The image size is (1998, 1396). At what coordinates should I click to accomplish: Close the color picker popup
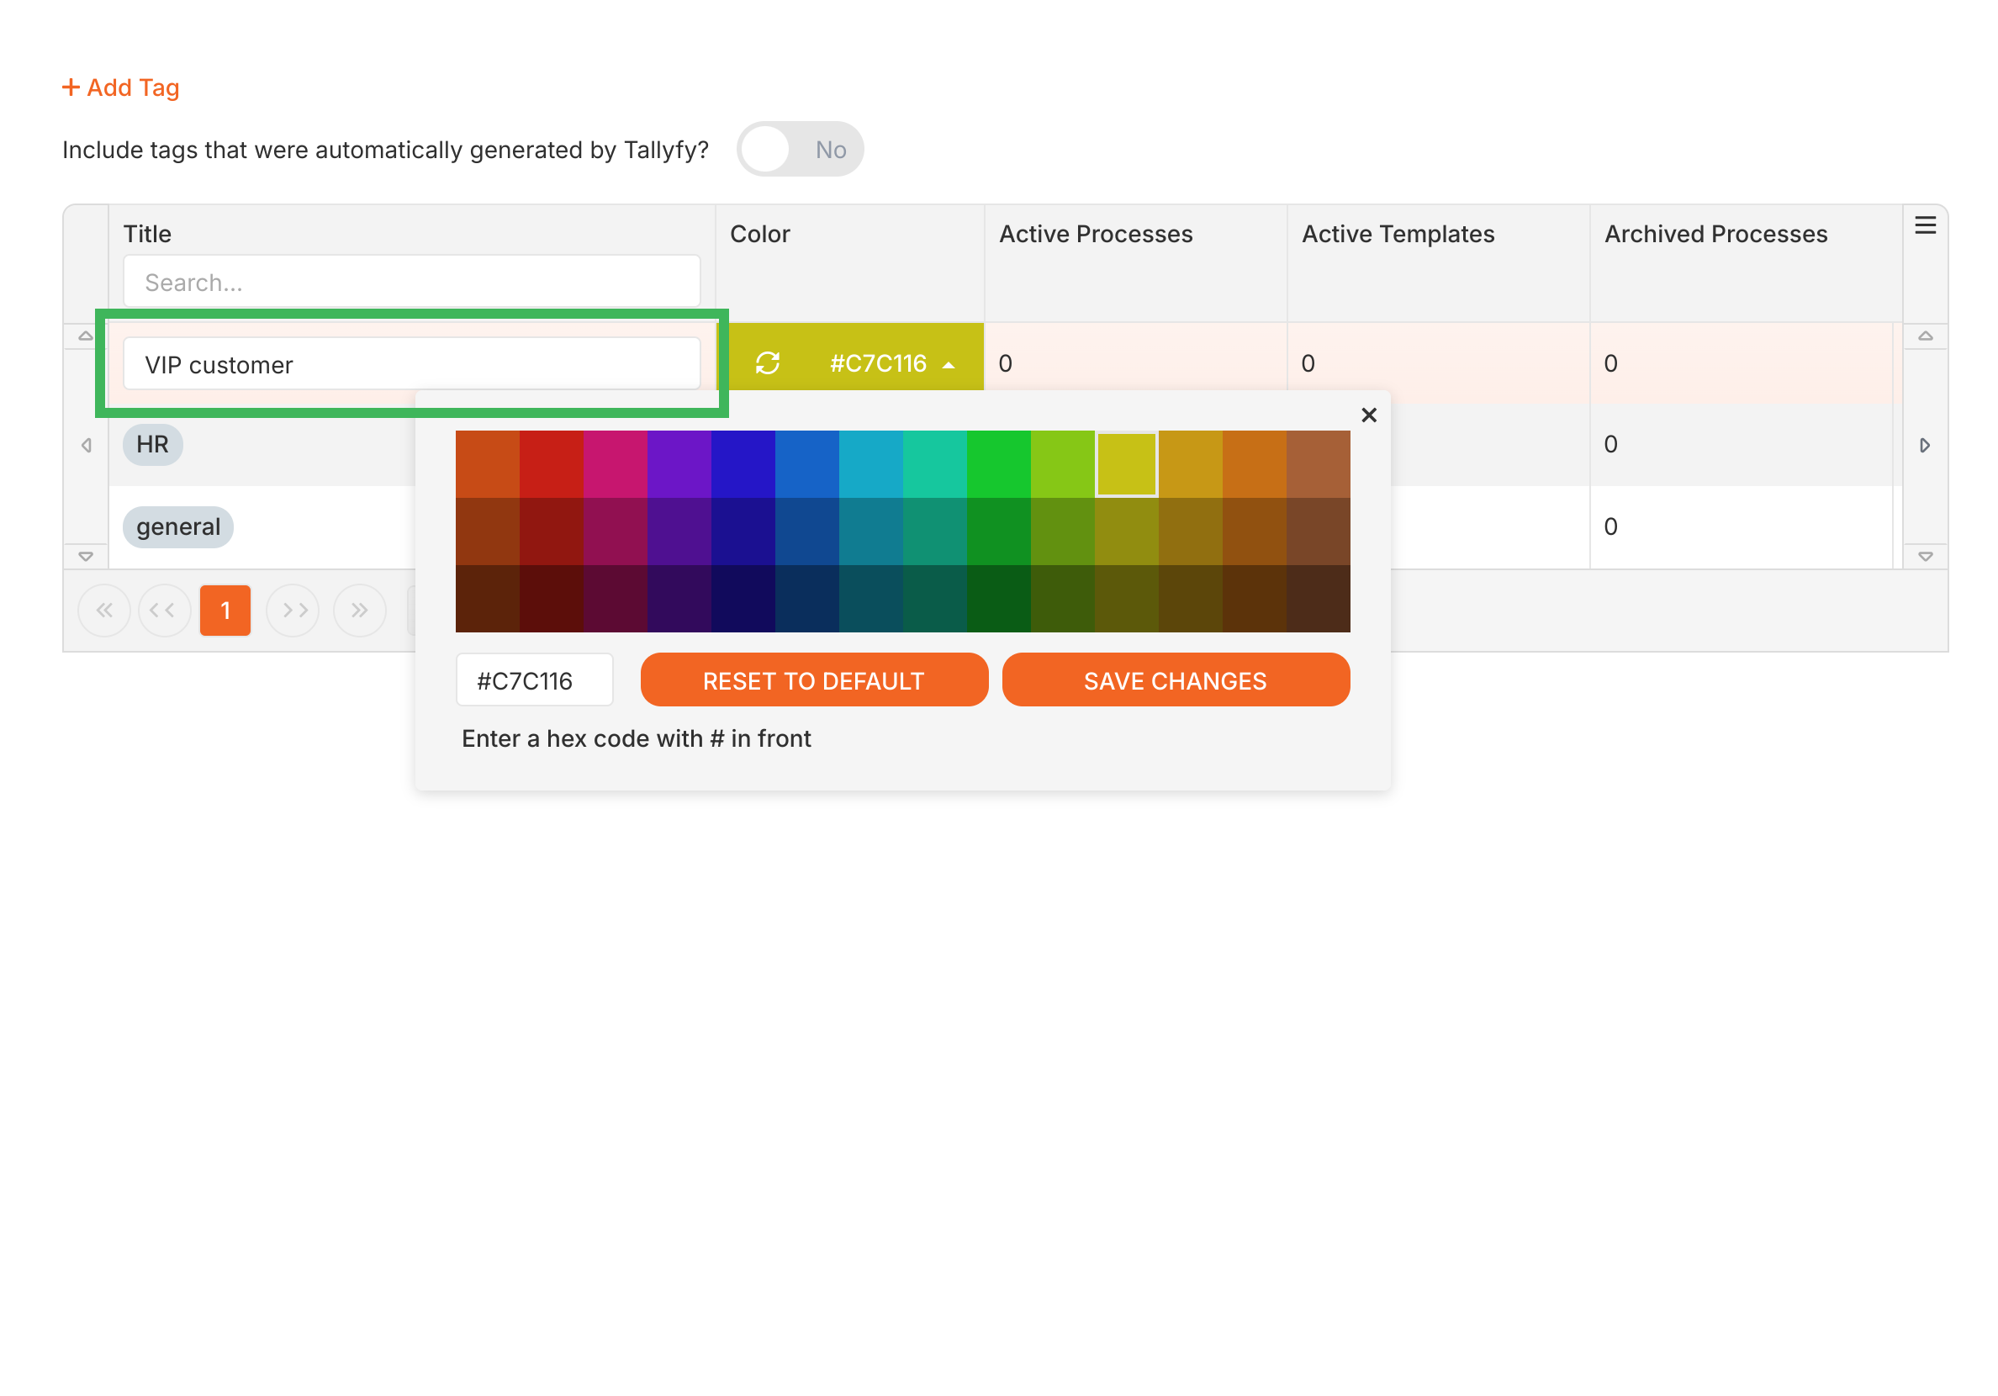(x=1368, y=415)
